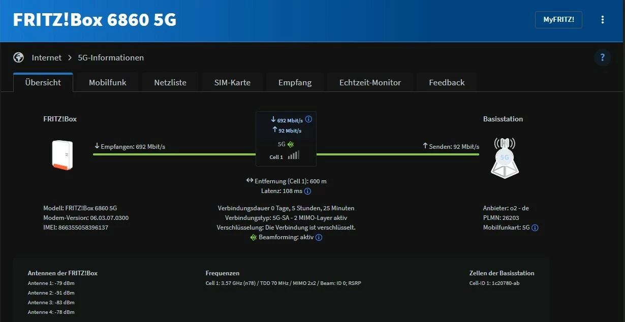The width and height of the screenshot is (625, 322).
Task: Click the info icon next to Latenz
Action: 307,191
